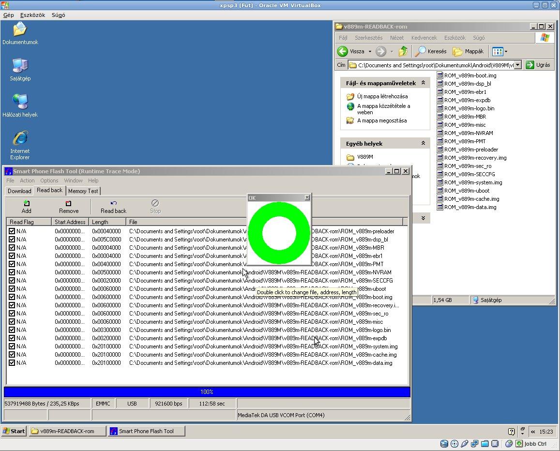Open Kedvencek menu in Explorer
The image size is (560, 451).
pyautogui.click(x=424, y=38)
